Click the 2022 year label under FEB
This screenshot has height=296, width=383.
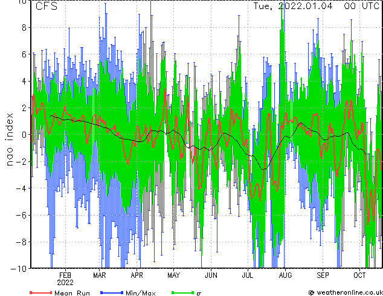pos(65,283)
